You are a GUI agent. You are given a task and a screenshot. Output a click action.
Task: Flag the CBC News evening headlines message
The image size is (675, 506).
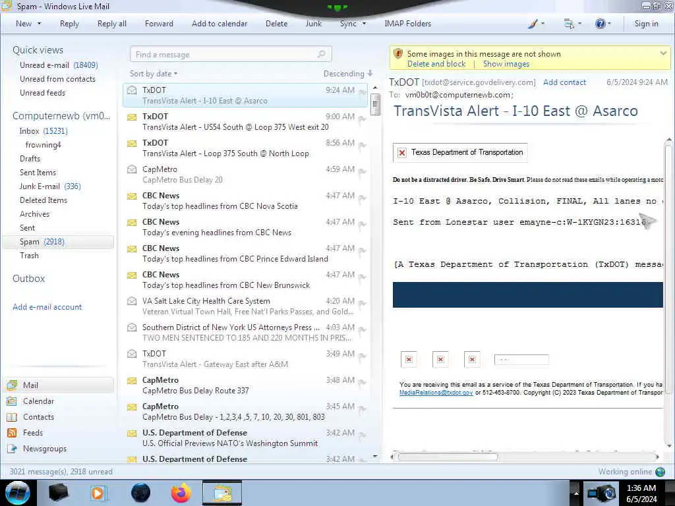tap(362, 225)
